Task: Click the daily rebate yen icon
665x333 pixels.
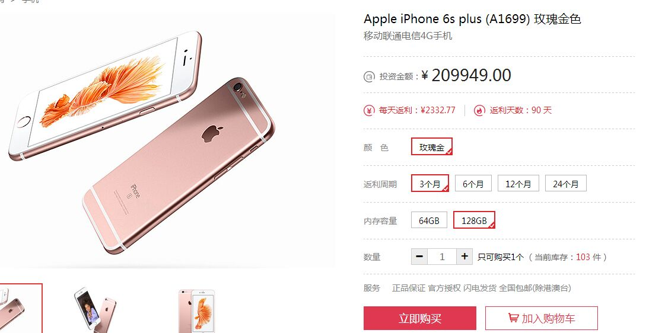Action: point(369,111)
